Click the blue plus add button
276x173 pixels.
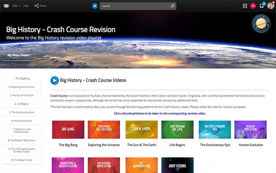pos(95,6)
